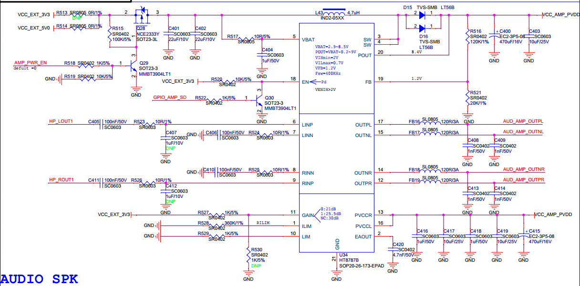Select the 100K/5% value of R515

click(x=122, y=39)
